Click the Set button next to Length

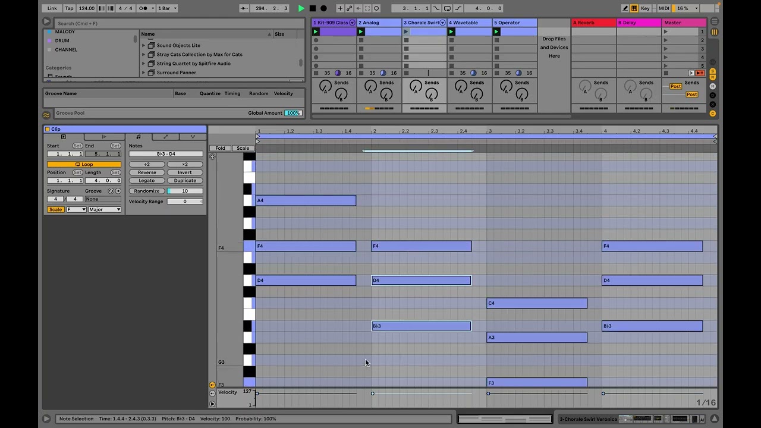[x=115, y=172]
